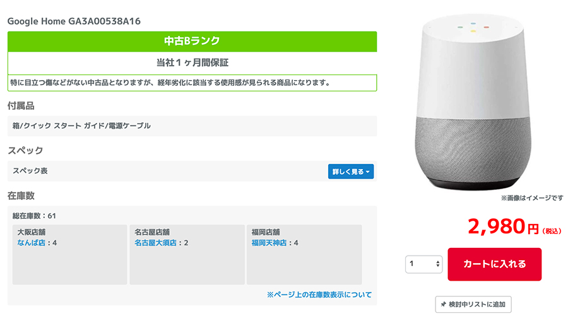The height and width of the screenshot is (316, 568).
Task: Open the なんば店 store link
Action: pyautogui.click(x=31, y=243)
